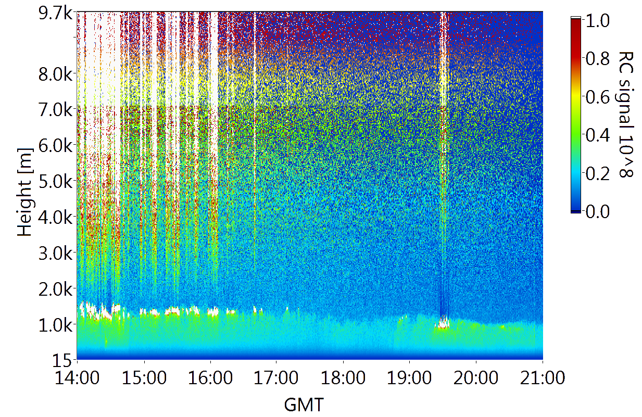Select the Height [m] axis title
This screenshot has height=417, width=642.
[x=24, y=191]
